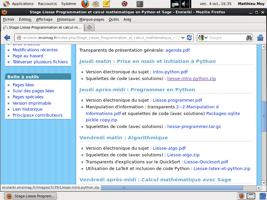The image size is (267, 200).
Task: Click the GNOME foot Applications icon
Action: pos(6,4)
